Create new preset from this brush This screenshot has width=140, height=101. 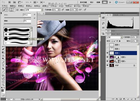(34, 18)
